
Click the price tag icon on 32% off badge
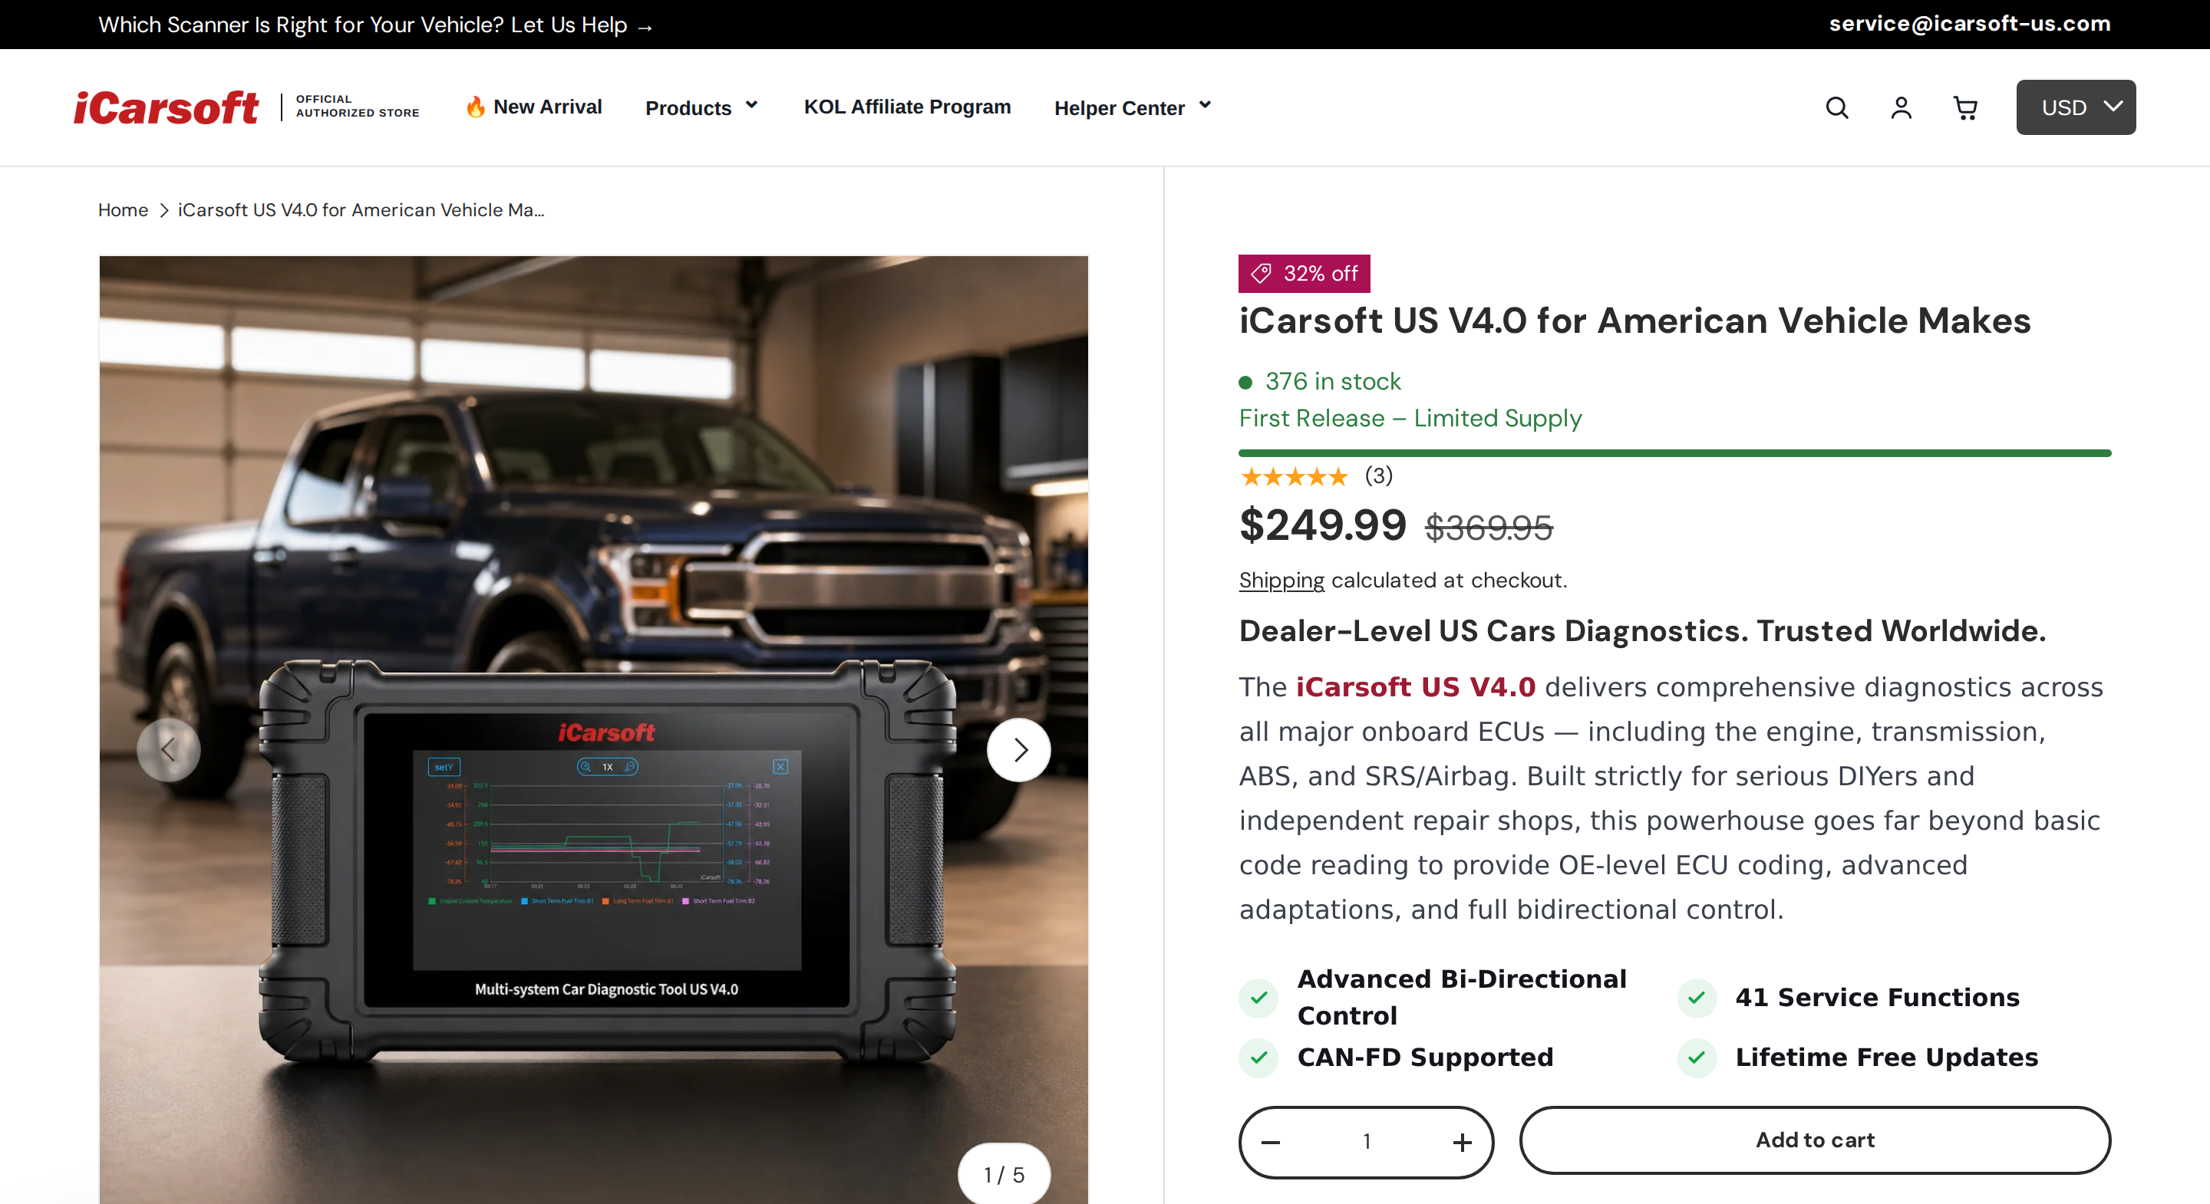click(1260, 274)
